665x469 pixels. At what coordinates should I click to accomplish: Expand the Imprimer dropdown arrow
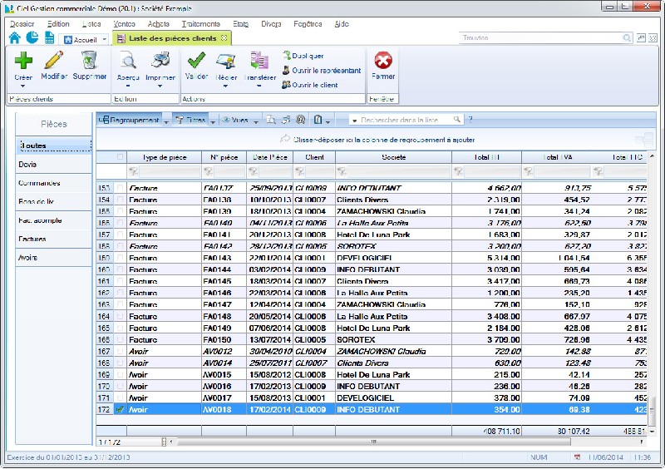(x=160, y=86)
